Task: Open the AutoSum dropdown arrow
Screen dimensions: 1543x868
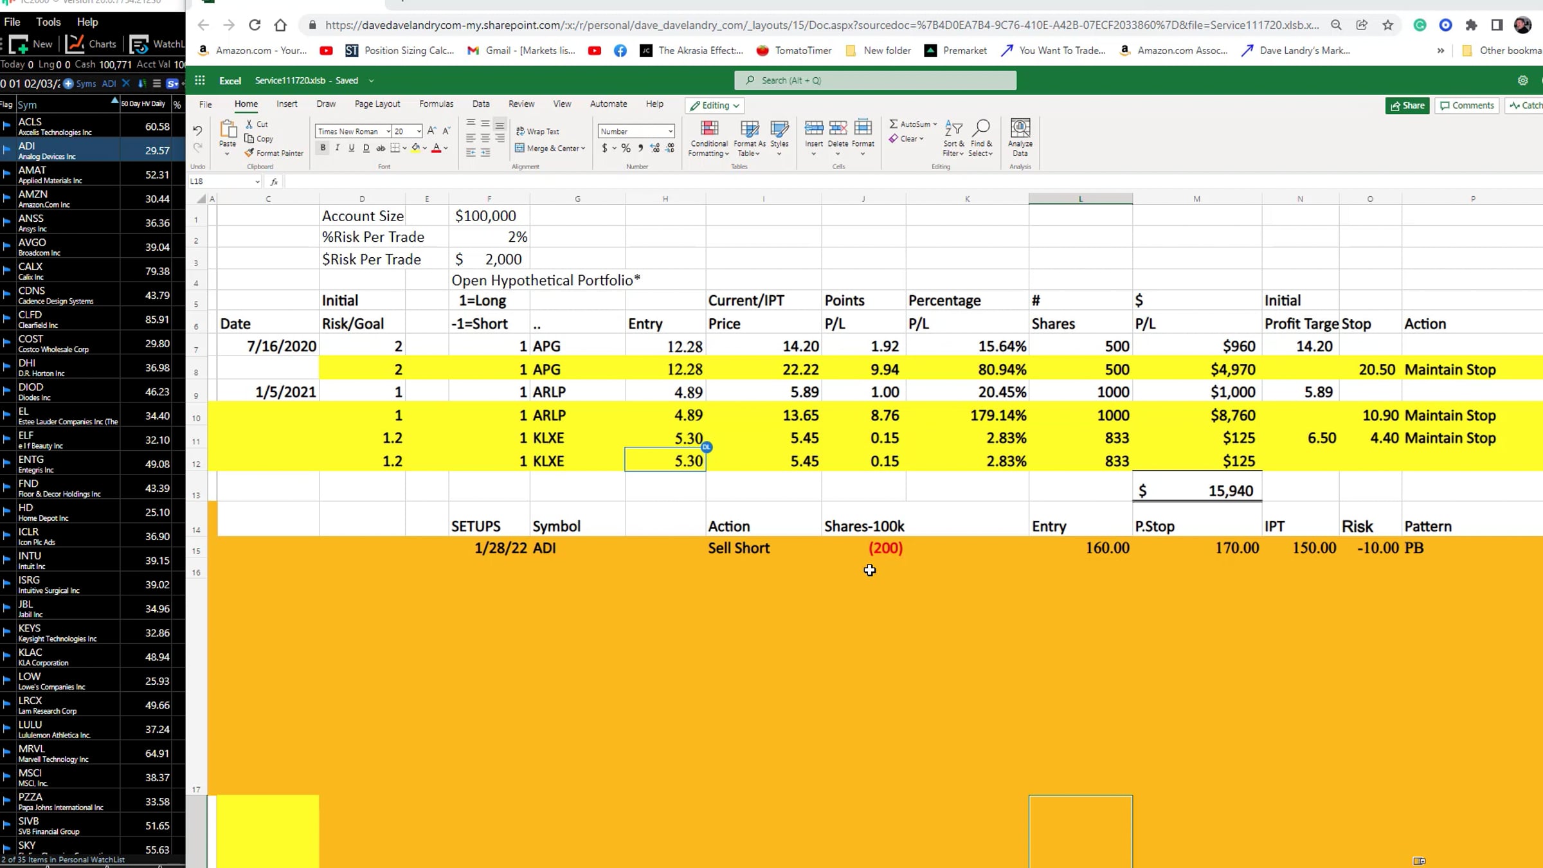Action: pos(935,124)
